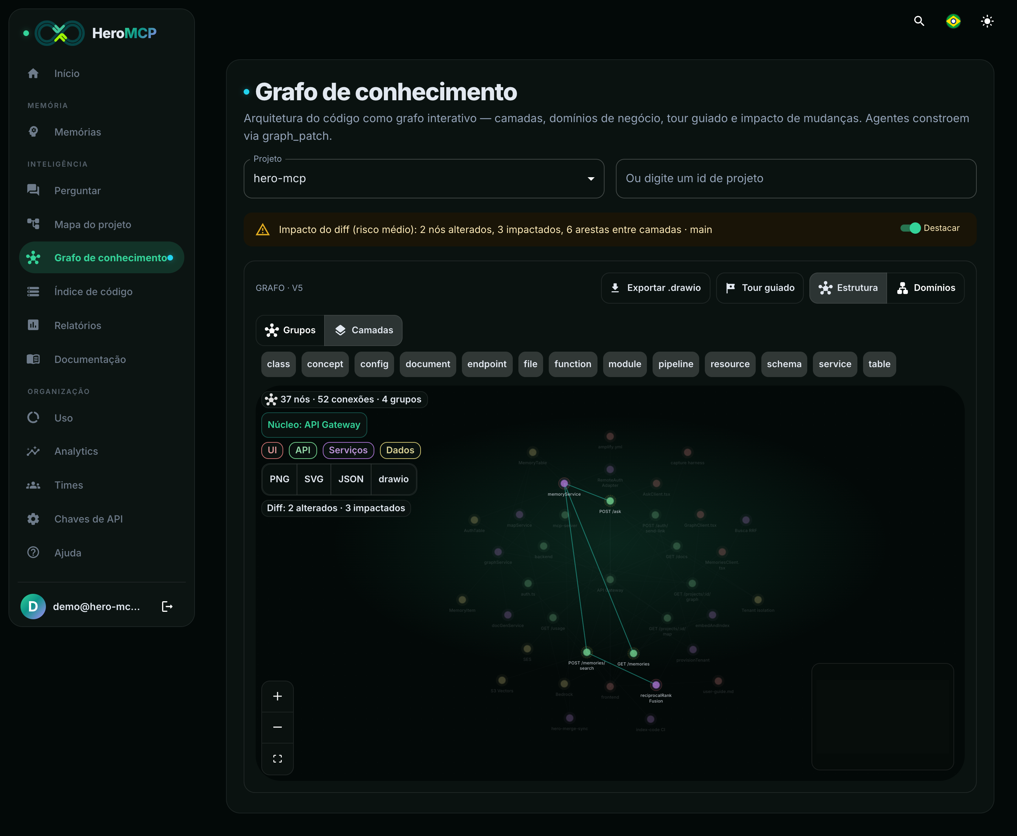Screen dimensions: 1017x836
Task: Toggle the config type filter
Action: click(x=374, y=364)
